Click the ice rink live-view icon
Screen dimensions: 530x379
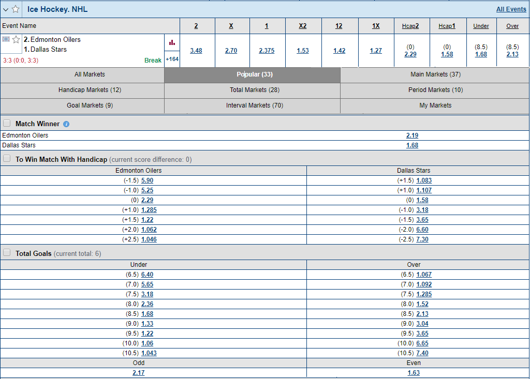click(6, 39)
